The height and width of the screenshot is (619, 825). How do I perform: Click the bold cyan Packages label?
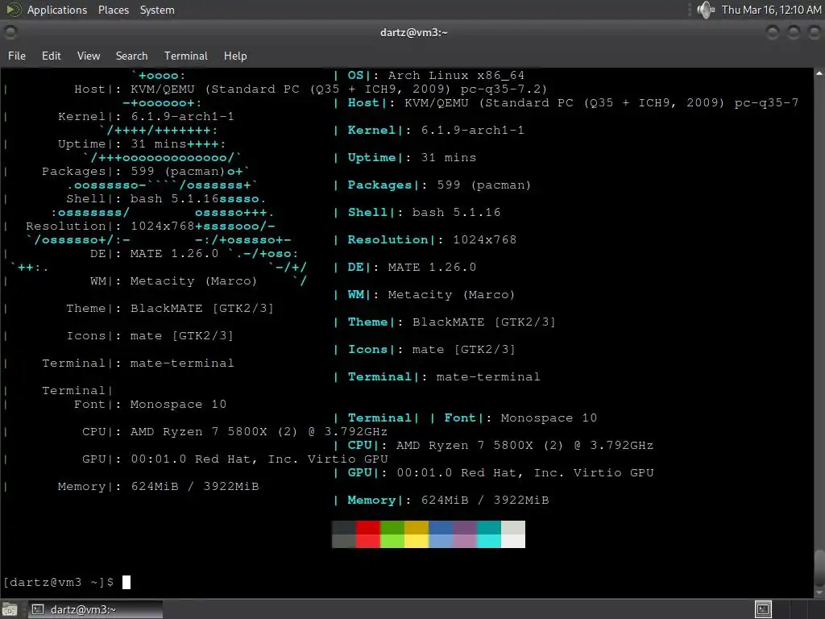(x=379, y=185)
